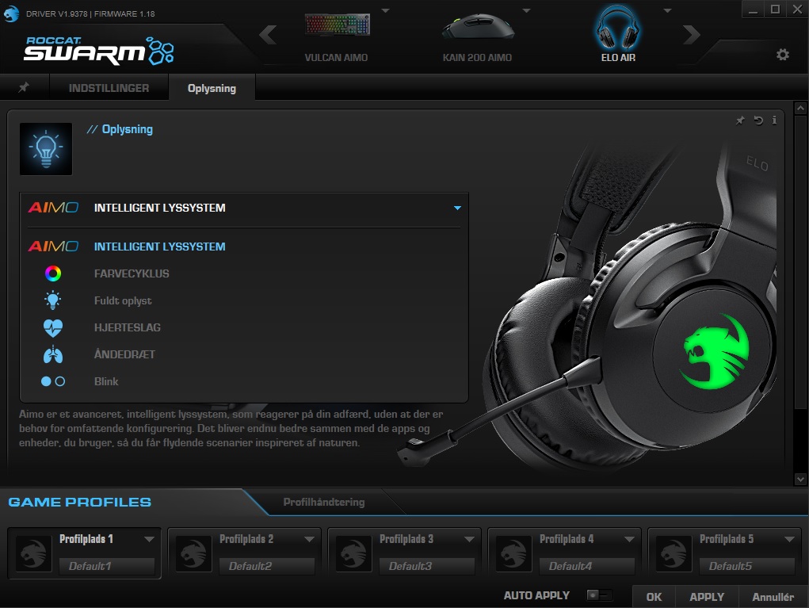Click the Annullér button
This screenshot has width=809, height=608.
(x=773, y=597)
